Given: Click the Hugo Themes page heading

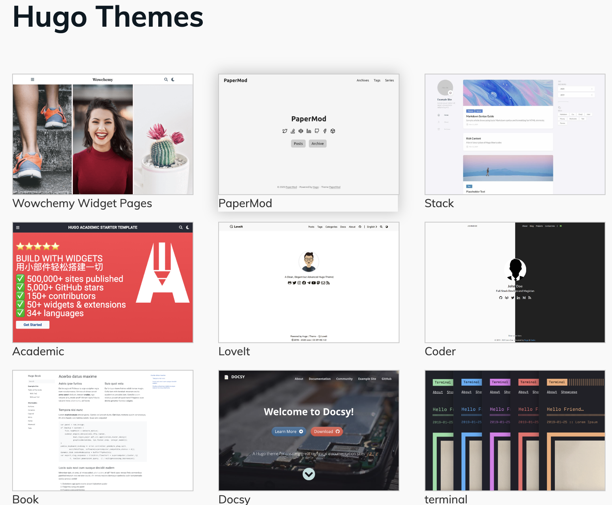Looking at the screenshot, I should 108,17.
